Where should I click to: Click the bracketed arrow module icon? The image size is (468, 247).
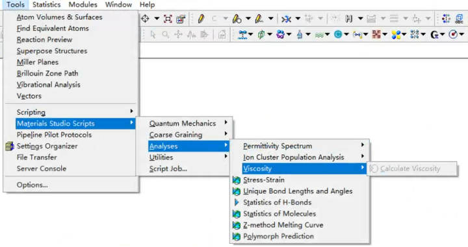click(357, 35)
